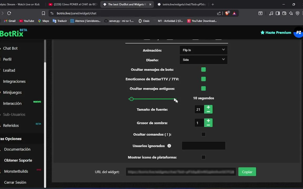Close the BotRix ChatBot tab
This screenshot has width=303, height=189.
point(150,4)
